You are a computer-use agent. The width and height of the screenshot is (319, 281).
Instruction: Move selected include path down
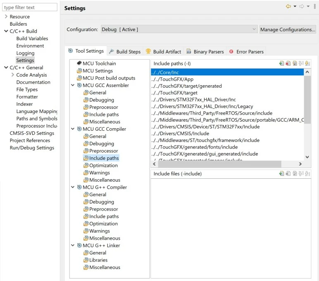[x=307, y=64]
